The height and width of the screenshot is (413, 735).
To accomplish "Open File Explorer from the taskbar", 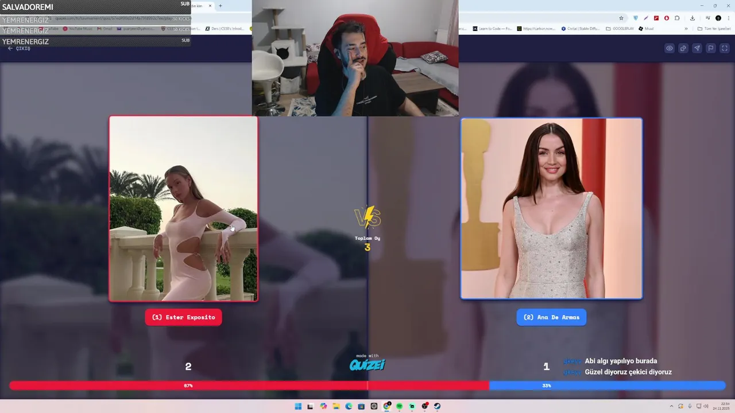I will 336,406.
